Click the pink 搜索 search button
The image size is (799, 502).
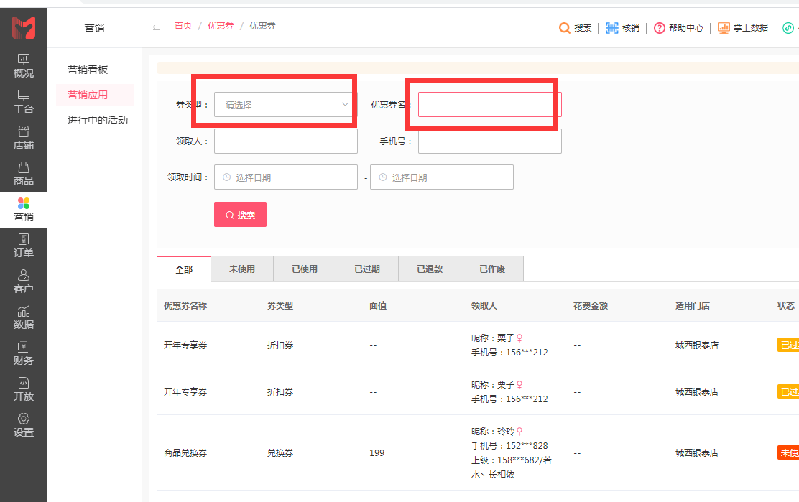240,214
